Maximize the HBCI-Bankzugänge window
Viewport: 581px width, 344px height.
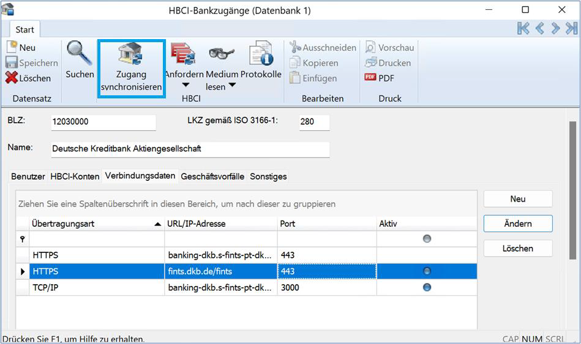tap(525, 10)
